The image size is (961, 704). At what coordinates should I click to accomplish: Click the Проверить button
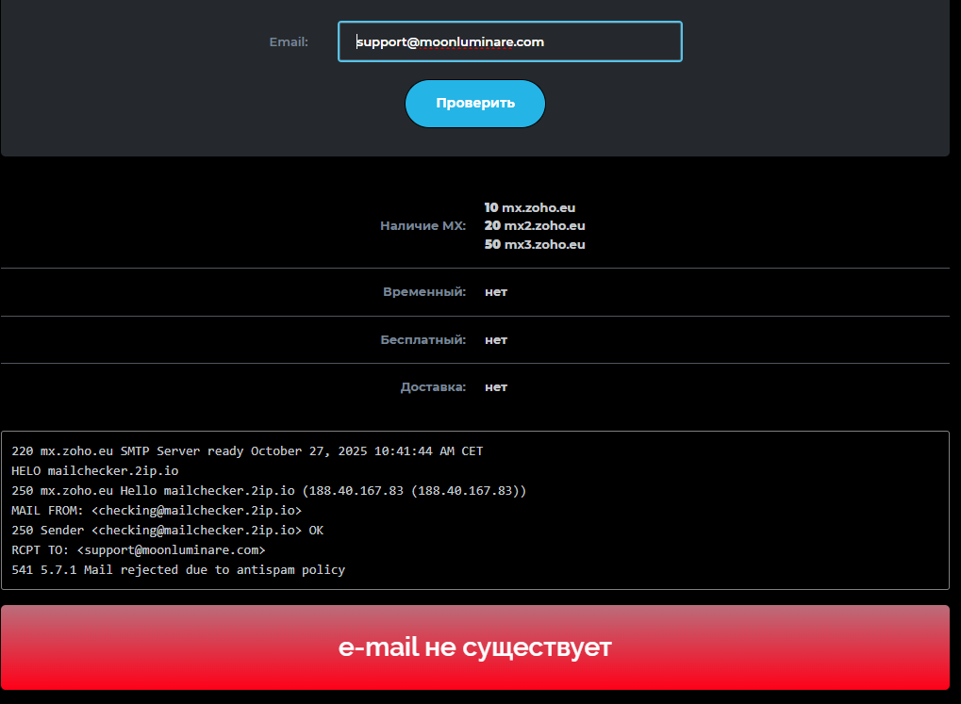coord(474,103)
